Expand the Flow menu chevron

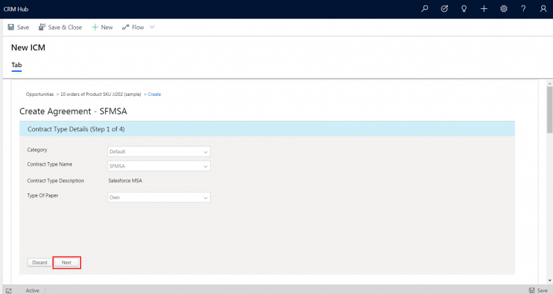[152, 27]
